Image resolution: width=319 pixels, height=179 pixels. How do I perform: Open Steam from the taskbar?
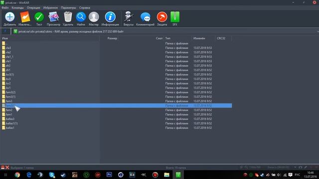click(63, 175)
